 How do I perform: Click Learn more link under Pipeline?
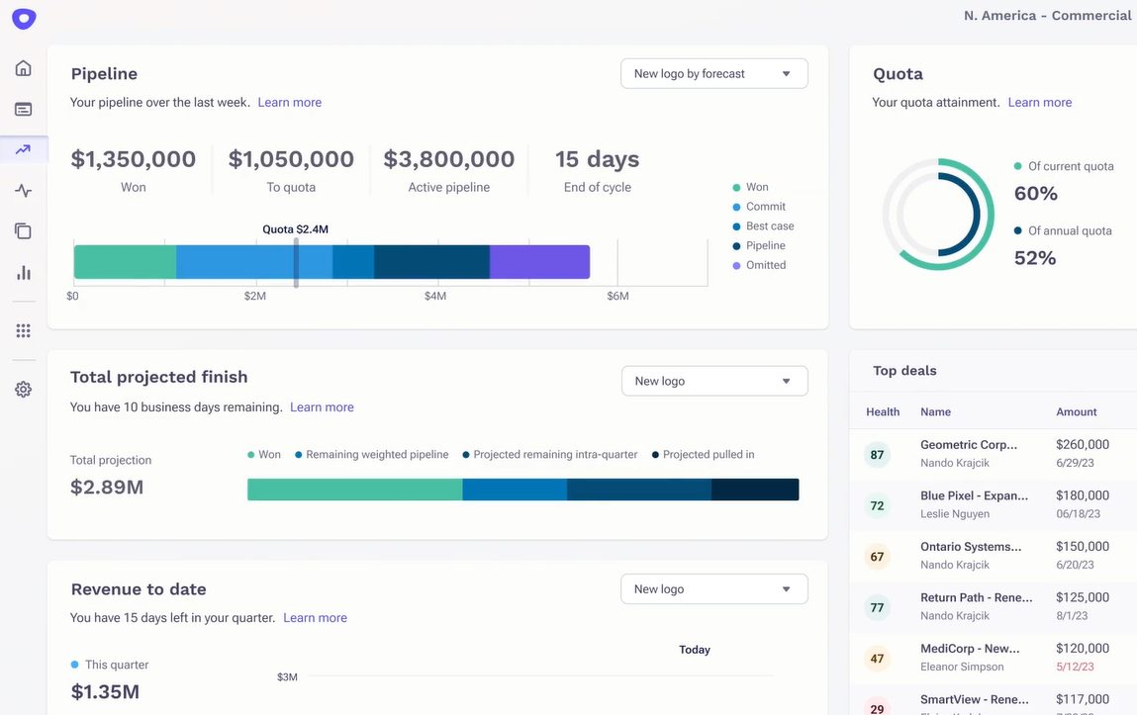click(289, 102)
